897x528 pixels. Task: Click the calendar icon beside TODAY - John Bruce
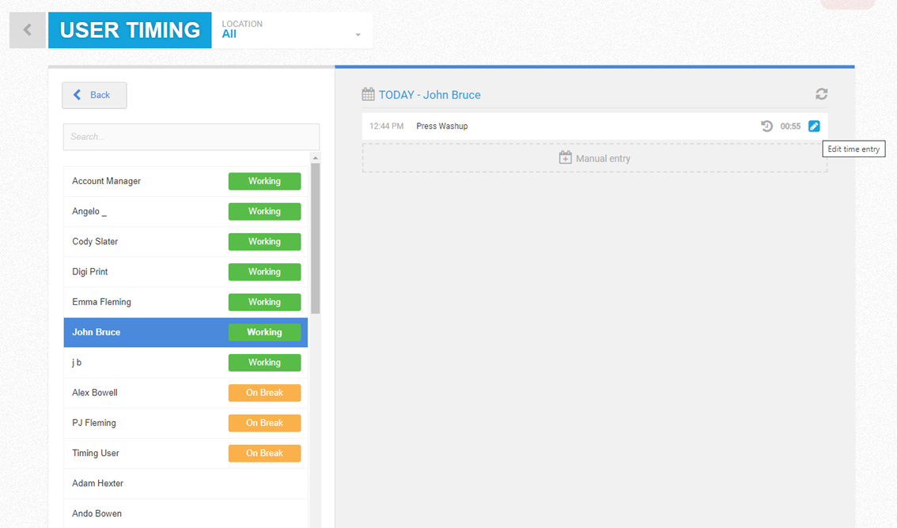tap(369, 94)
